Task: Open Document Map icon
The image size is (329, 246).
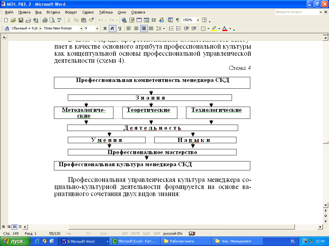Action: pyautogui.click(x=170, y=20)
